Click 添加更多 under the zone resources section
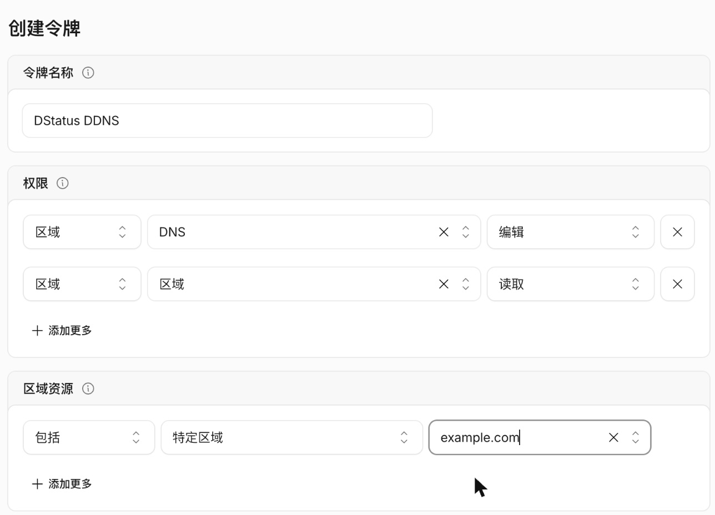Screen dimensions: 715x515 click(x=62, y=484)
